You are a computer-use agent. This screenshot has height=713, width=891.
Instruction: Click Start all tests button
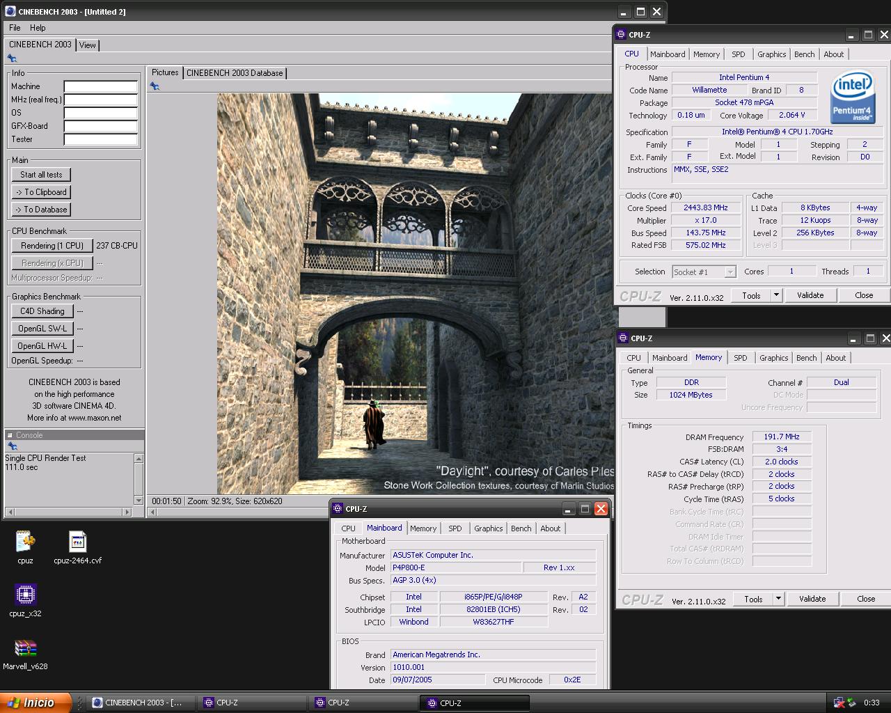41,175
